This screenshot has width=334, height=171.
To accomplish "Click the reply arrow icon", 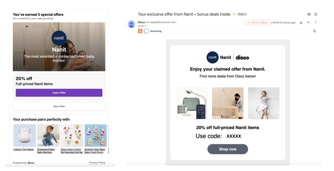I will (308, 22).
